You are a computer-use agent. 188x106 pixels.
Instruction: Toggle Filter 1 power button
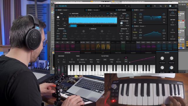point(133,10)
